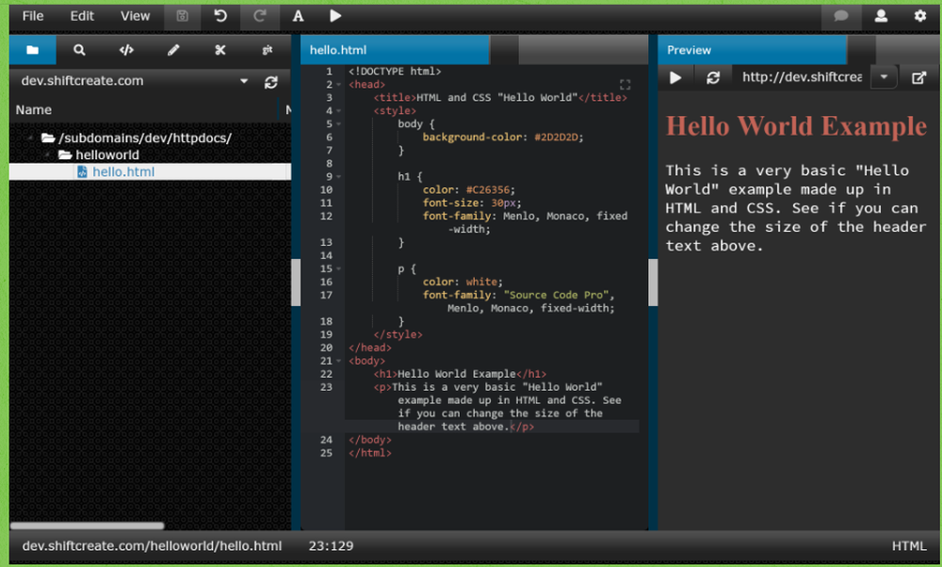Run using the top toolbar play icon
942x567 pixels.
(x=335, y=16)
